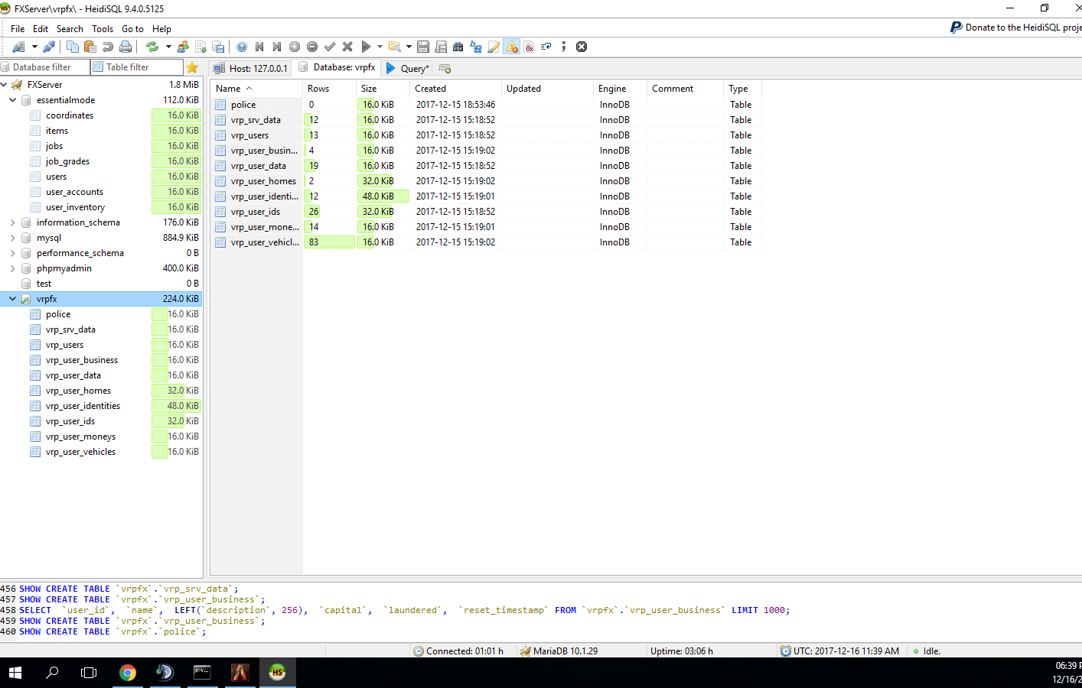This screenshot has height=688, width=1082.
Task: Collapse the vrpfx database tree node
Action: (13, 299)
